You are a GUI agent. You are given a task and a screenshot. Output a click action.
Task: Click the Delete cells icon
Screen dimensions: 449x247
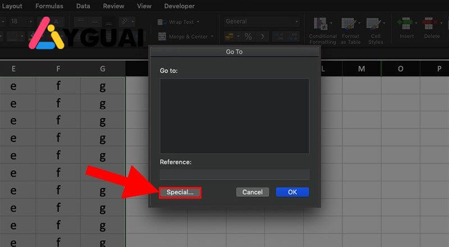coord(431,25)
